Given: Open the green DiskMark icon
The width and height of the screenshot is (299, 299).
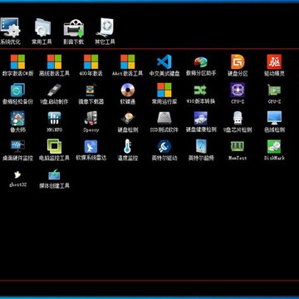Looking at the screenshot, I should [274, 150].
